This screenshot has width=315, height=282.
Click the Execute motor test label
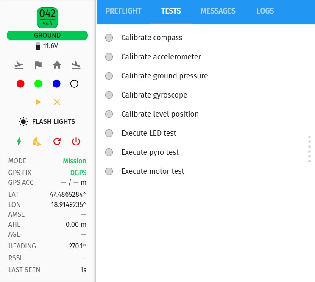(x=153, y=171)
